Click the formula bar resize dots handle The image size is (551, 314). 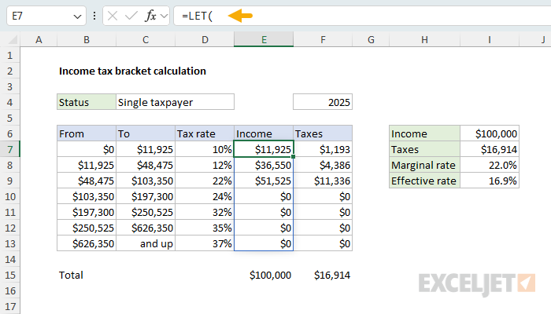[x=94, y=16]
